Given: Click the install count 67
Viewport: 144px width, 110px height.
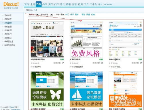Looking at the screenshot, I should tap(62, 63).
